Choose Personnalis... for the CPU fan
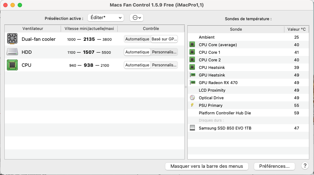 tap(164, 65)
